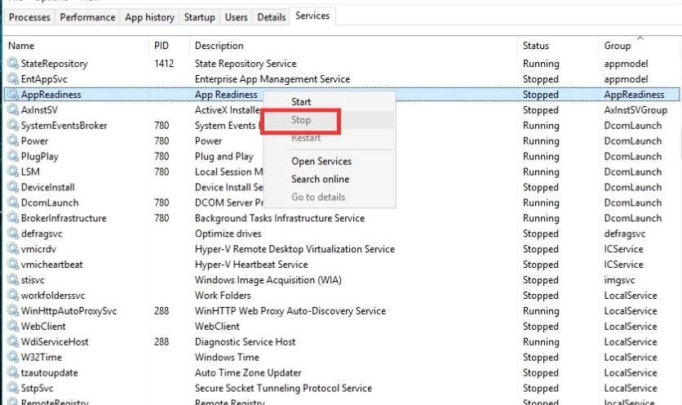Click 'Work Folders' description

point(223,296)
